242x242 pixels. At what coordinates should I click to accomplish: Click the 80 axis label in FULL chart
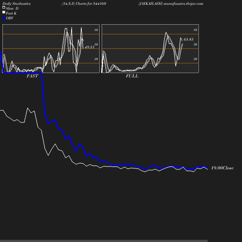(x=196, y=30)
